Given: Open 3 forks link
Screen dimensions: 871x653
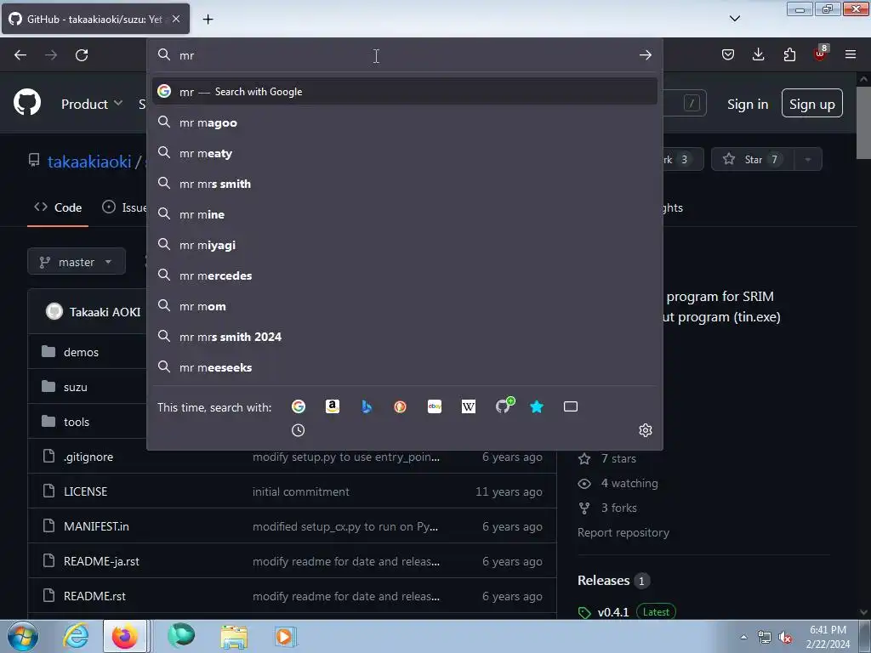Looking at the screenshot, I should point(607,508).
